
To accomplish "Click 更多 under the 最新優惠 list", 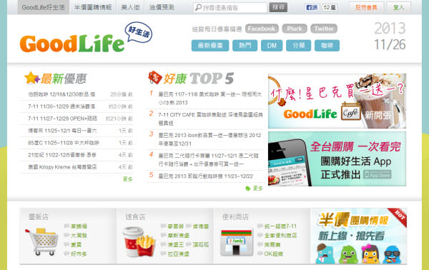I will [x=128, y=179].
